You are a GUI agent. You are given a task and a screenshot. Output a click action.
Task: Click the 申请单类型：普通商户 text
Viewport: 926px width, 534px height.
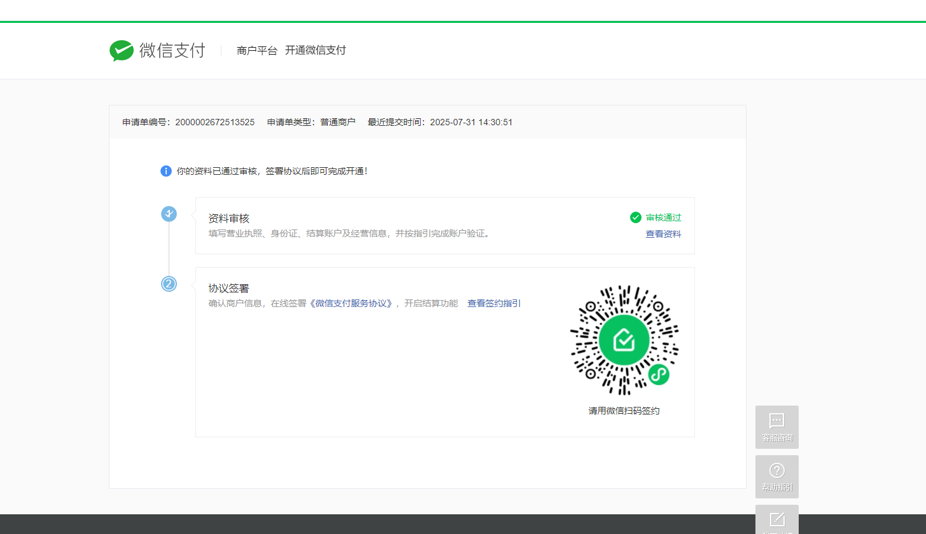[x=311, y=122]
